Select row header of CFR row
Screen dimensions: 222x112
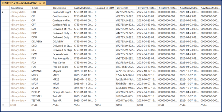click(5, 12)
